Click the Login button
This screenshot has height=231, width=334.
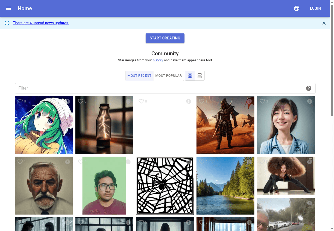[315, 8]
